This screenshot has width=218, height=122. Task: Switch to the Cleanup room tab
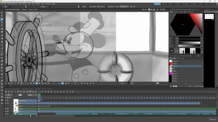point(164,4)
